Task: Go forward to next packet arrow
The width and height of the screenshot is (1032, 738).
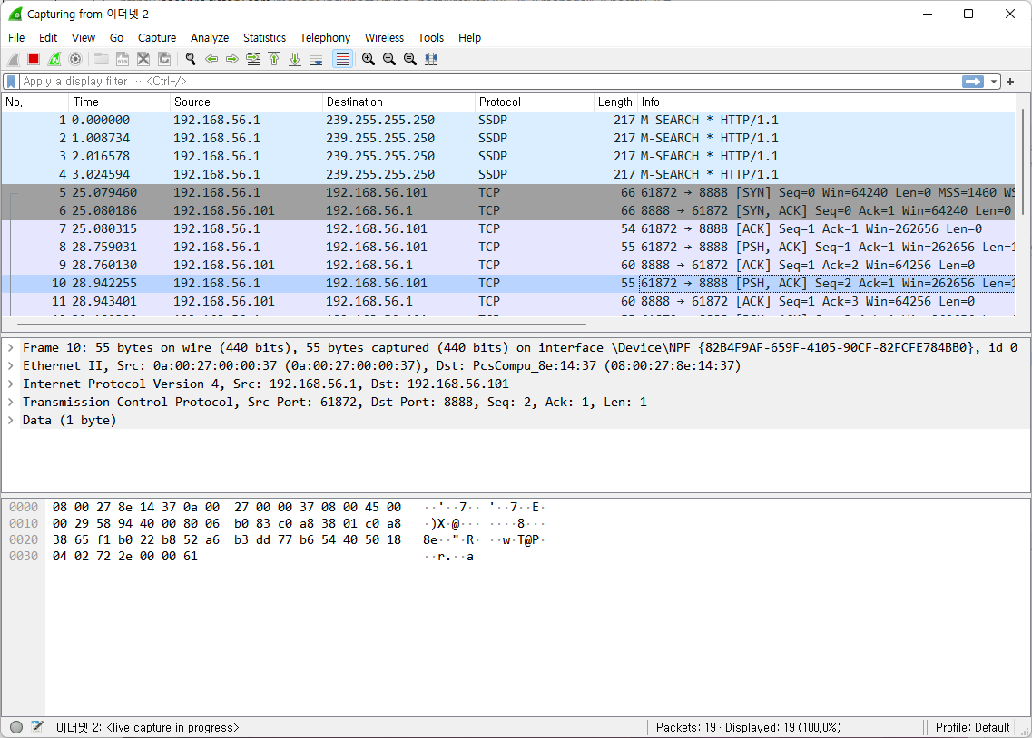Action: 232,59
